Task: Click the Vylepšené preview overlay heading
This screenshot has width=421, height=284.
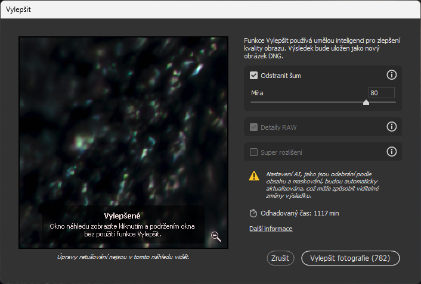Action: pos(123,216)
